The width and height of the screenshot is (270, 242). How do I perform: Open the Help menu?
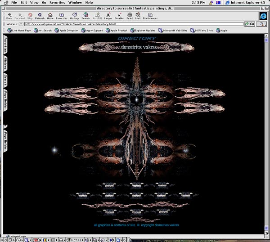tap(89, 3)
